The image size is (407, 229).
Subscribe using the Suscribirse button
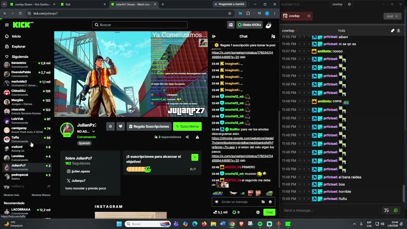(x=187, y=126)
